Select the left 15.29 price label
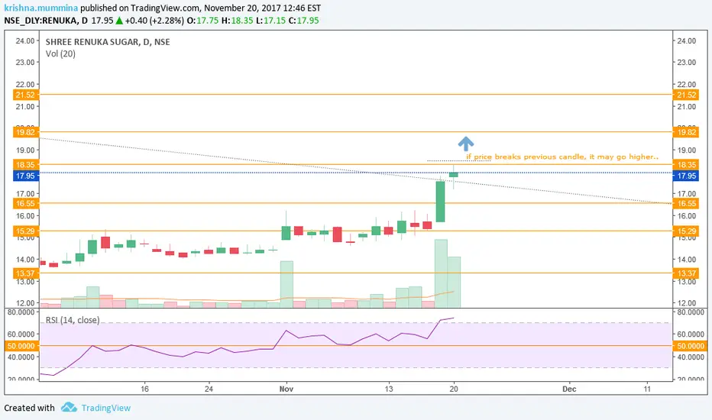Image resolution: width=712 pixels, height=420 pixels. pyautogui.click(x=25, y=231)
